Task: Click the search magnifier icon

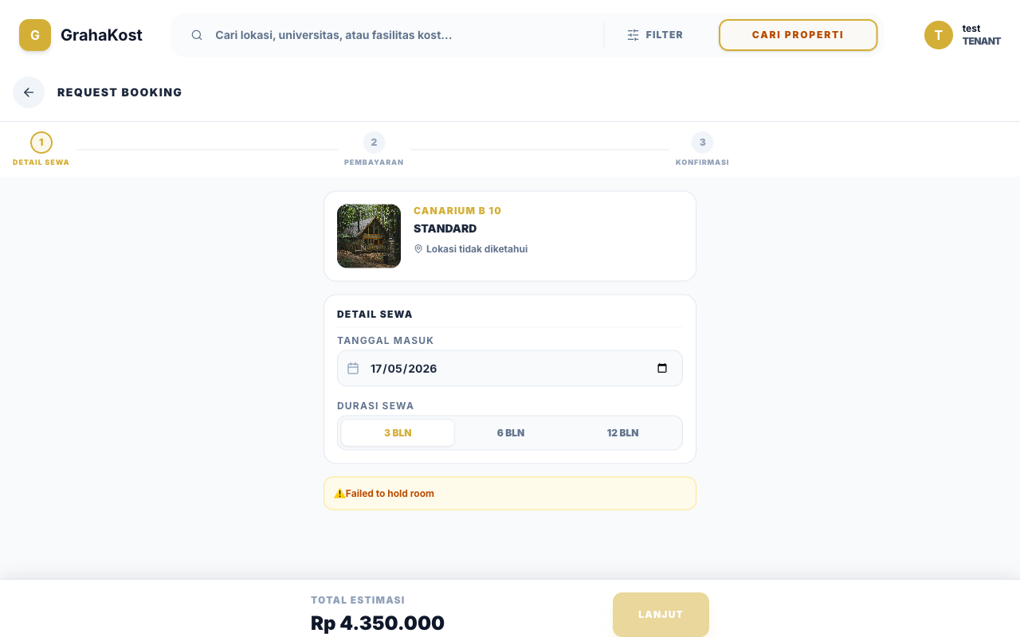Action: point(197,35)
